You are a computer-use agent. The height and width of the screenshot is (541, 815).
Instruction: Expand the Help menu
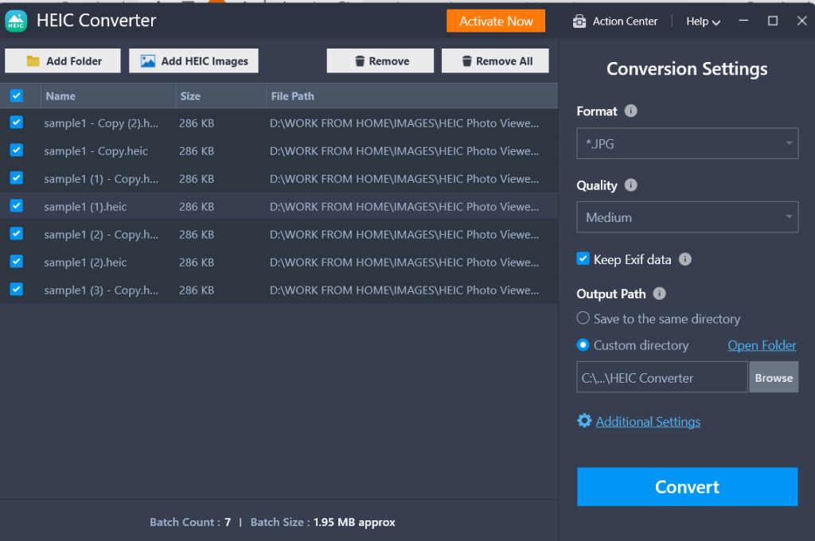click(703, 21)
